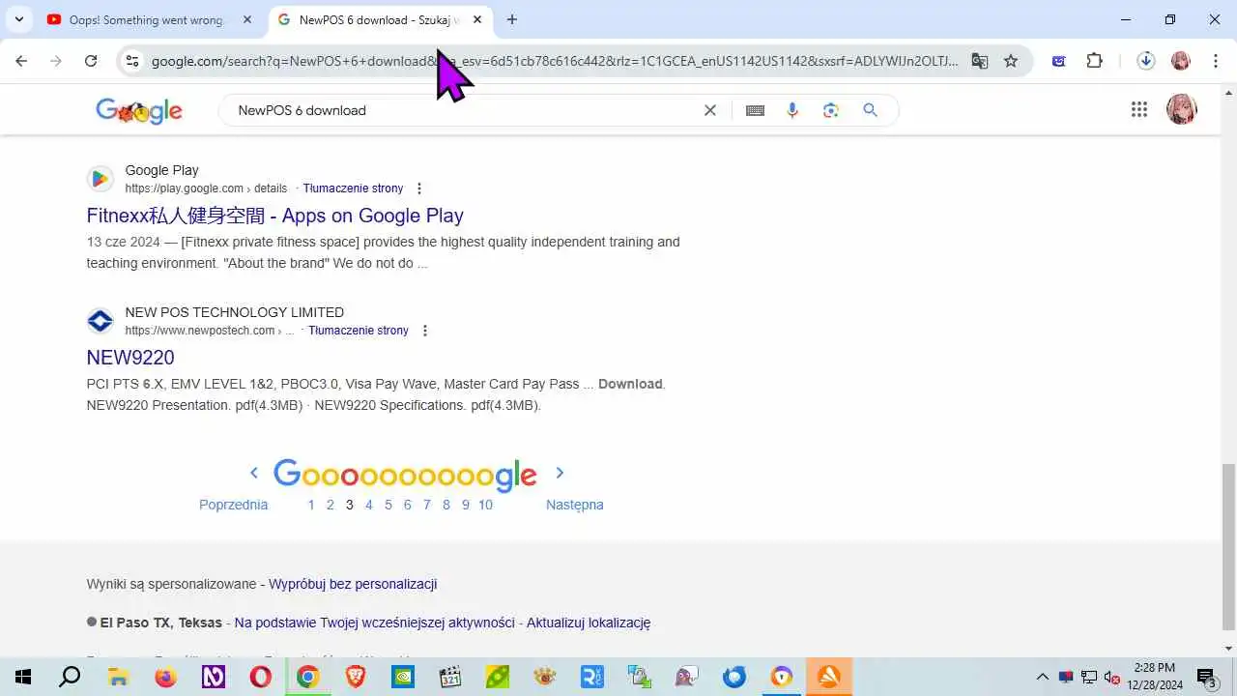Click "Tłumaczenie strony" for the Google Play result

pyautogui.click(x=353, y=188)
